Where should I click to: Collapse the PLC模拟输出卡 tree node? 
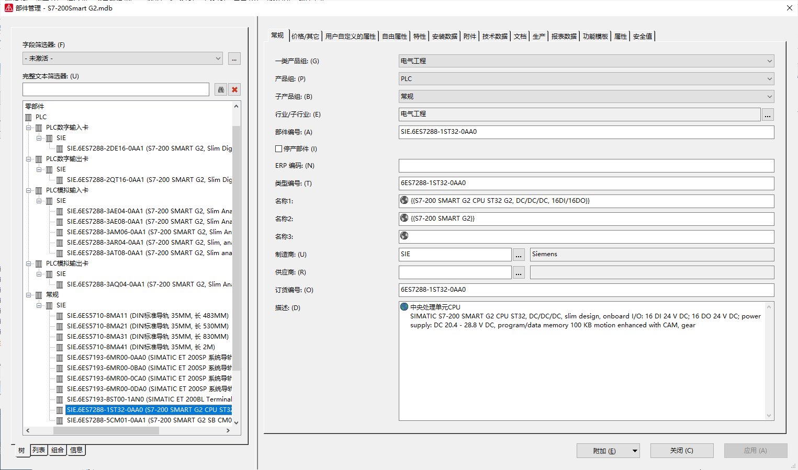(x=28, y=263)
